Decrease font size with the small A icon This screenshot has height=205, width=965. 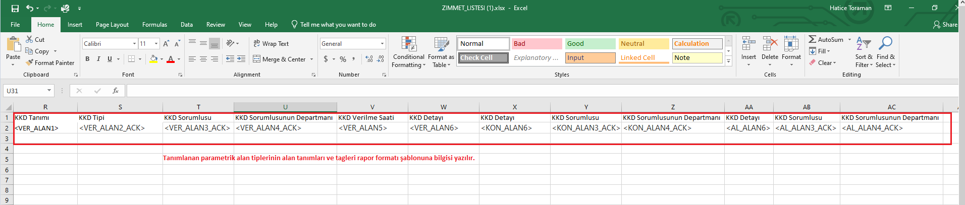(x=178, y=44)
